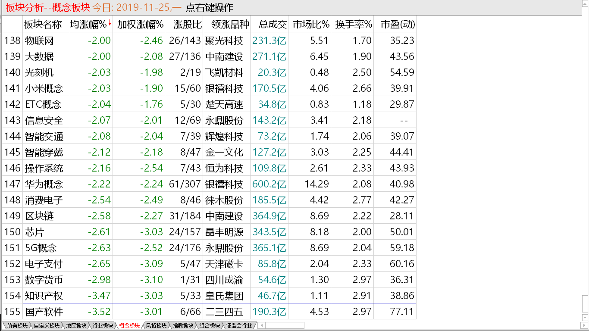Click leading stock 恒为科技
Image resolution: width=589 pixels, height=331 pixels.
[224, 168]
